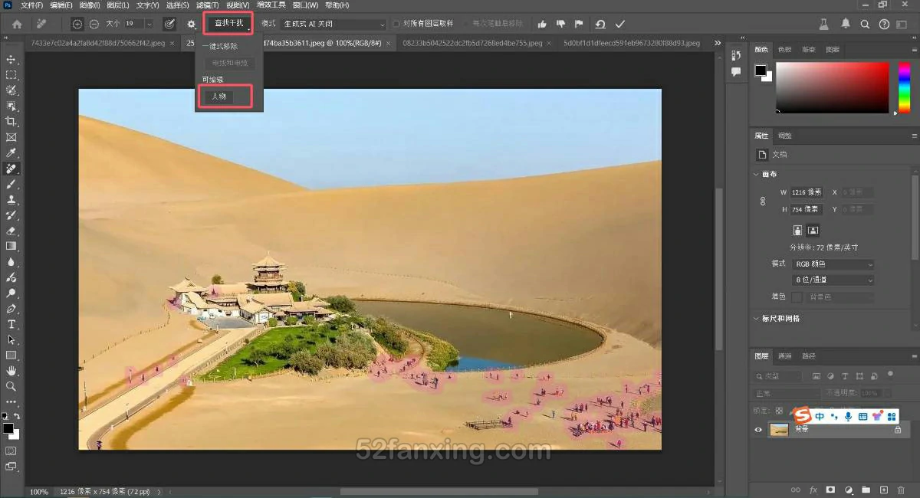The width and height of the screenshot is (920, 498).
Task: Toggle 对所有图层取样 checkbox
Action: click(396, 24)
